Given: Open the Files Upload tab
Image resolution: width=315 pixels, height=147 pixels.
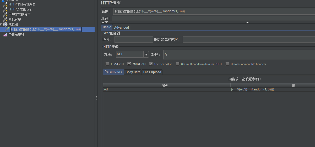Looking at the screenshot, I should coord(152,72).
